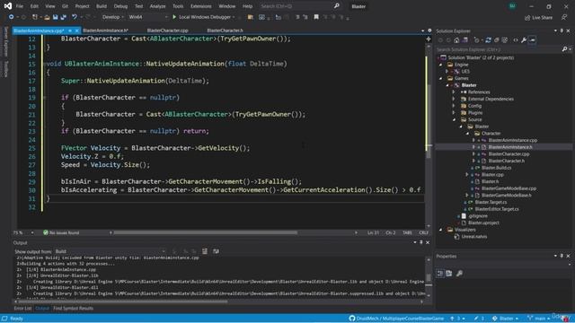Click Local Windows Debugger button
575x323 pixels.
[205, 17]
